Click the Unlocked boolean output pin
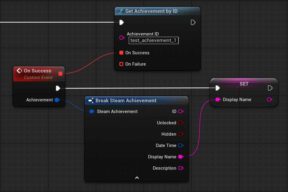 coord(181,123)
